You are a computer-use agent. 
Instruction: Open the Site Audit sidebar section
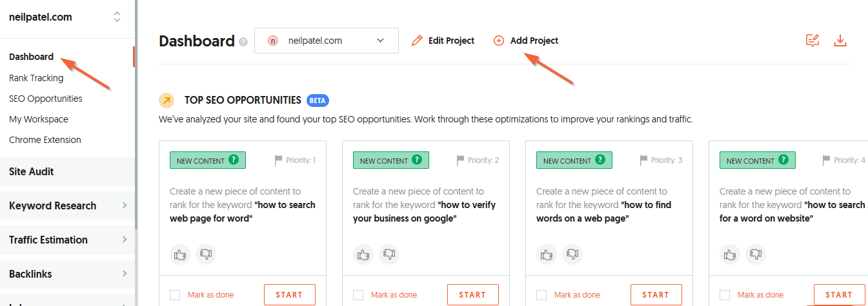(x=32, y=172)
